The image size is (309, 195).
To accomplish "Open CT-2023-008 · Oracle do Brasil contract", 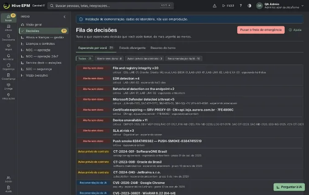I will coord(189,164).
